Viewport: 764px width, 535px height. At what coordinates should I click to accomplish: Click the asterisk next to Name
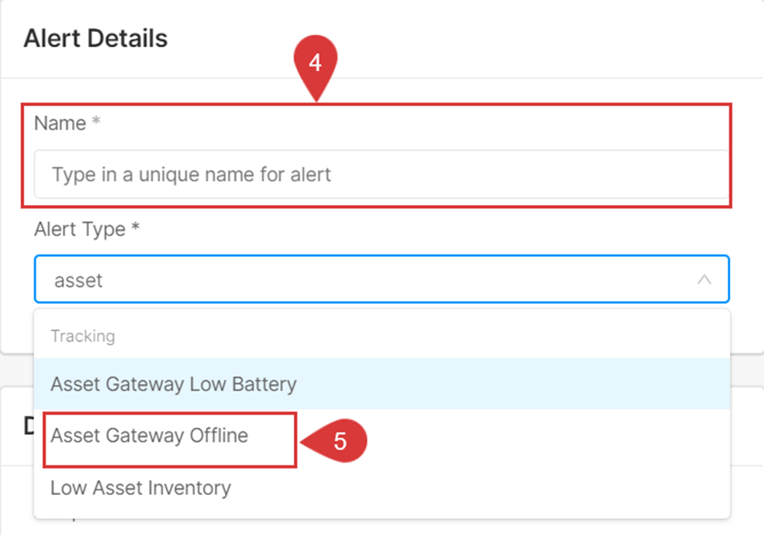pos(96,122)
